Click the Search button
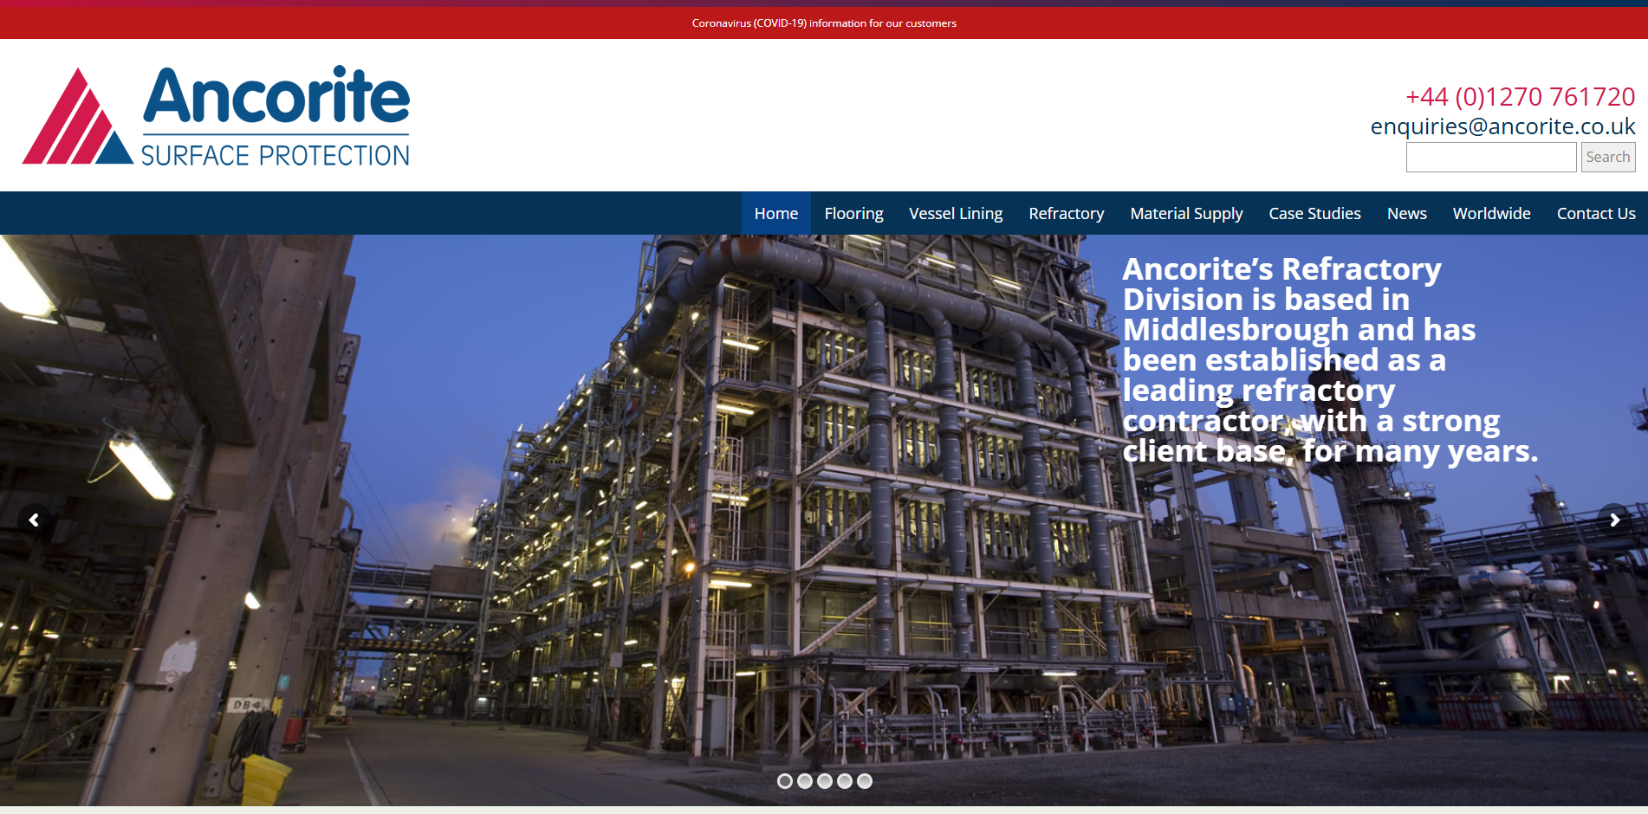 1607,158
